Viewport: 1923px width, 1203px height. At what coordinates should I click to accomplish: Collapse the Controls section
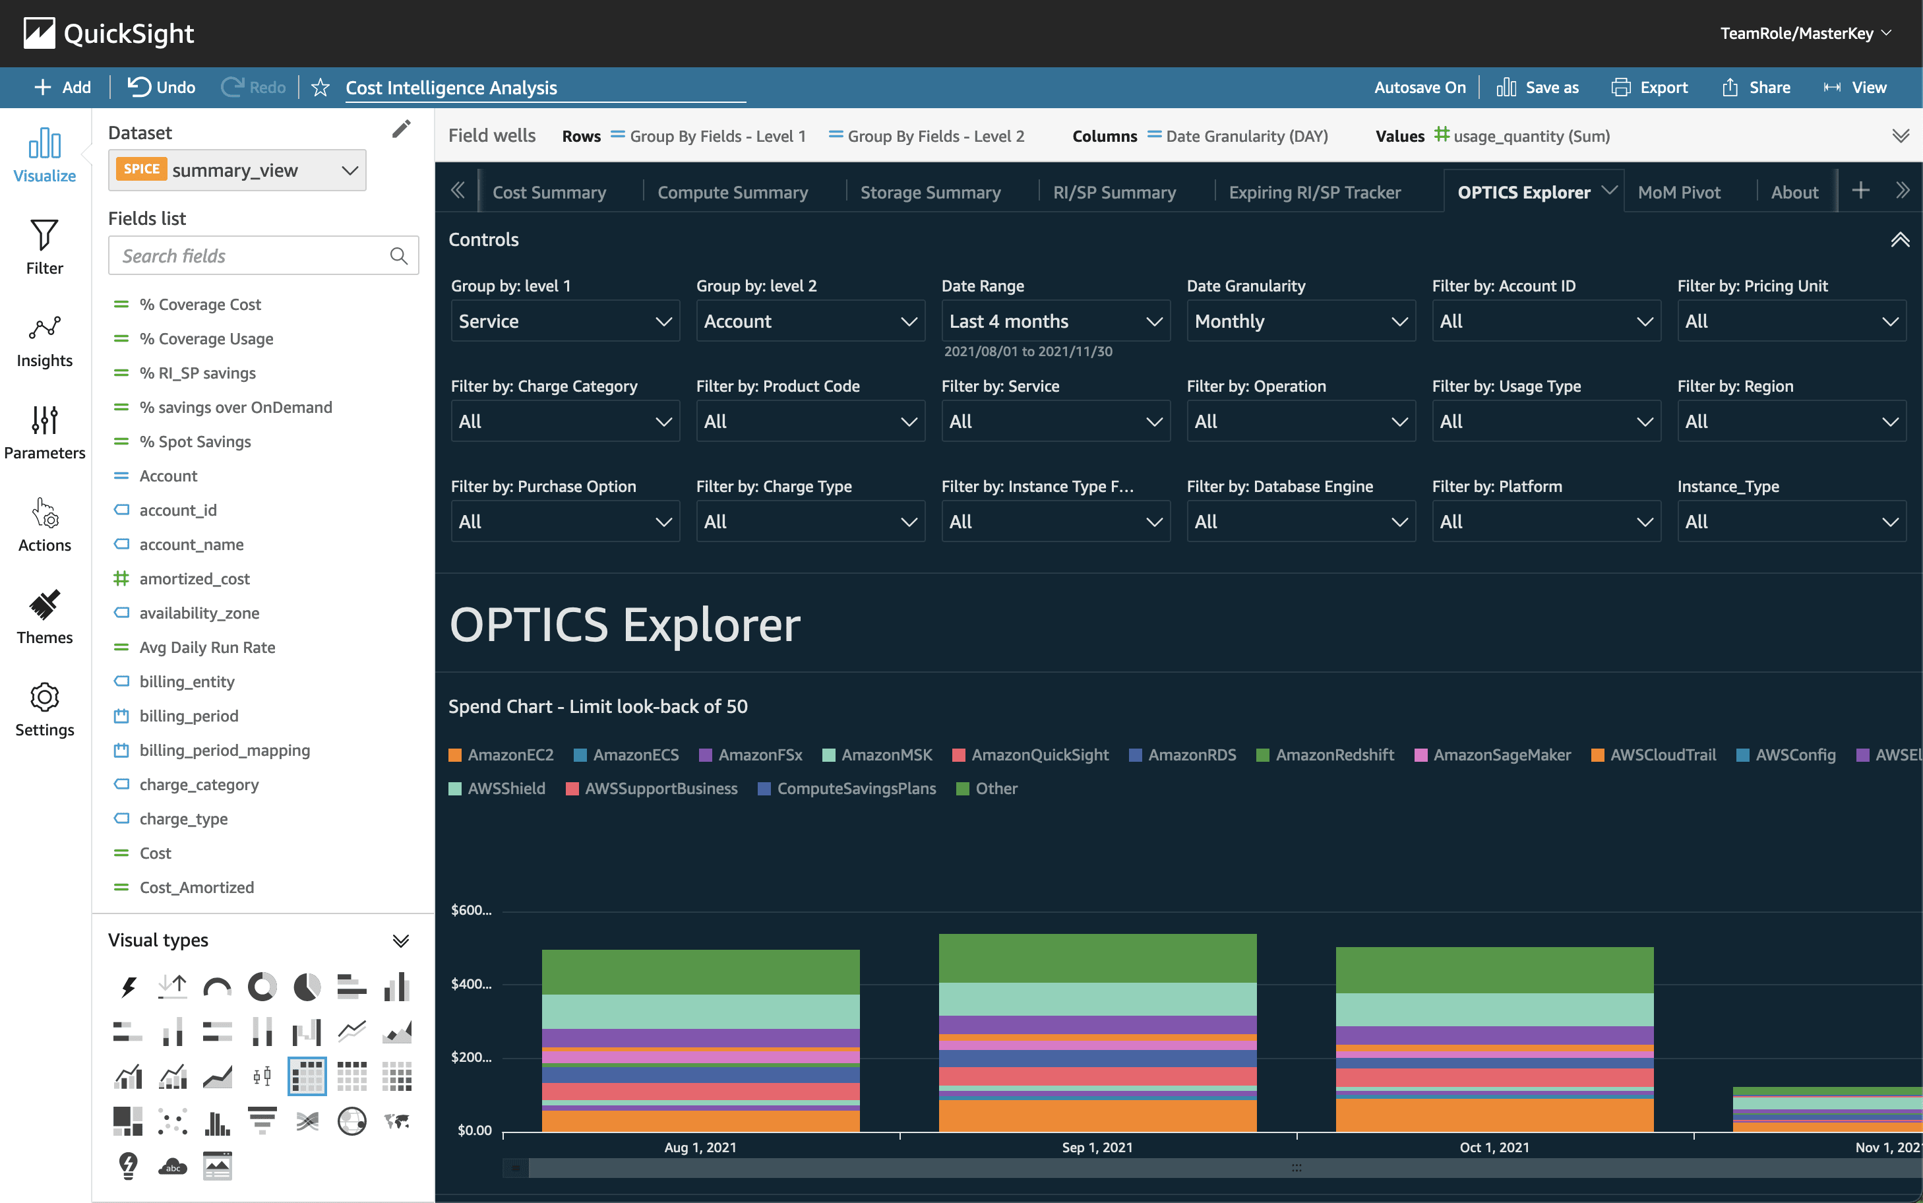pyautogui.click(x=1900, y=239)
